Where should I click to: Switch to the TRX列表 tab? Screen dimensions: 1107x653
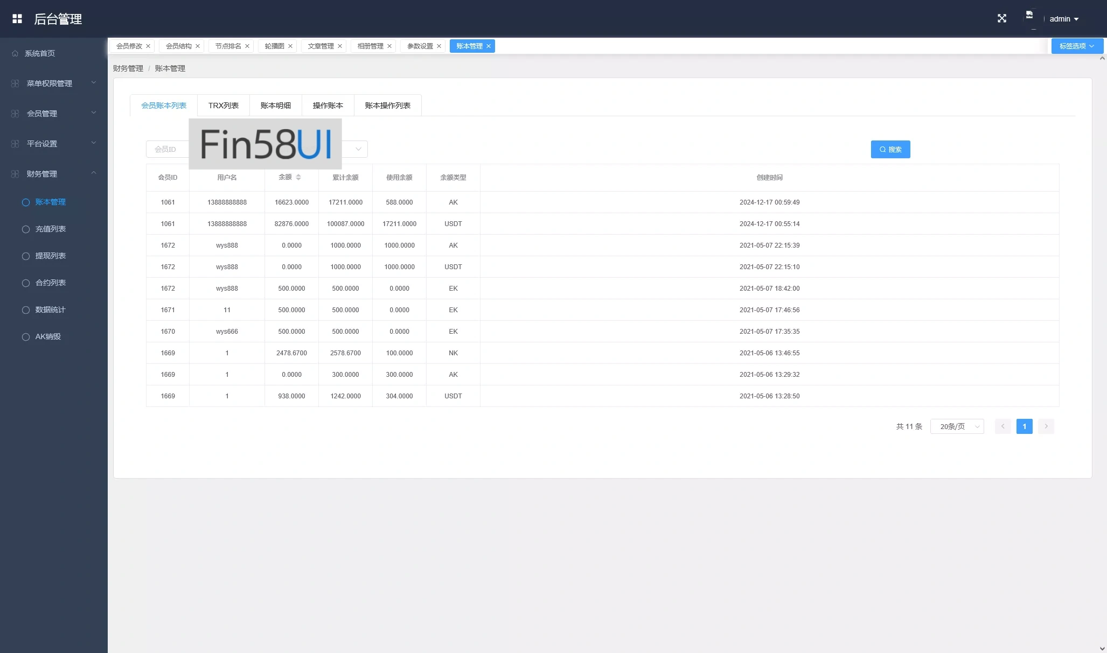coord(223,106)
